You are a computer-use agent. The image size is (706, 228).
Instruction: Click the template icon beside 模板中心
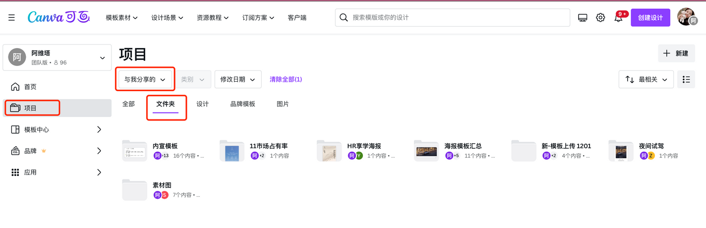pos(15,129)
